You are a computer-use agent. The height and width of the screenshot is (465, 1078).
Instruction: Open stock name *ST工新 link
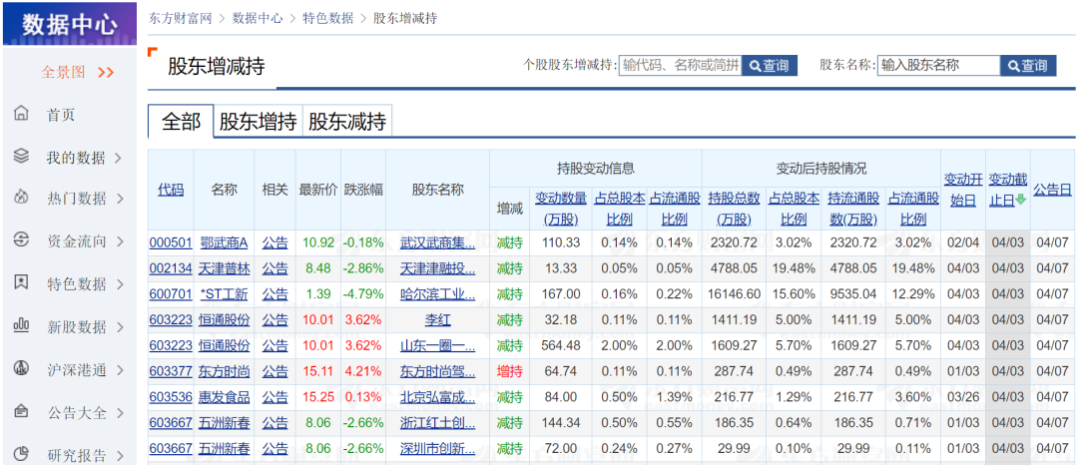pos(224,294)
